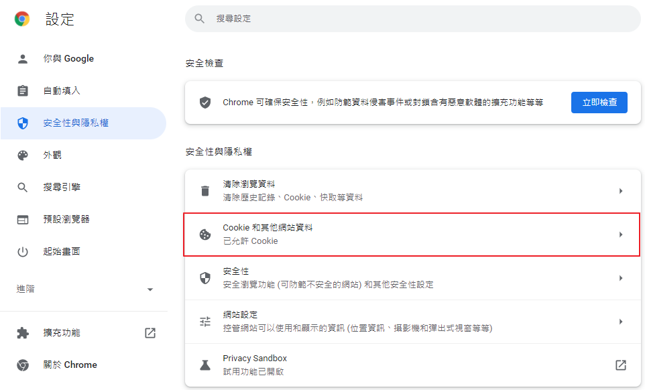
Task: Click the Chrome 可確保安全性 description text
Action: tap(383, 103)
